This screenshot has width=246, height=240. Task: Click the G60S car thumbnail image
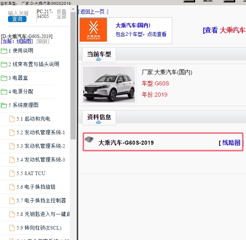109,85
